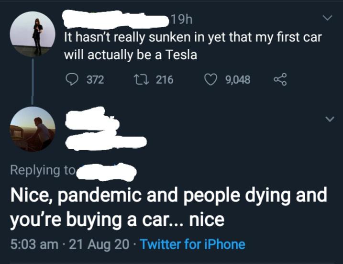343x264 pixels.
Task: Open the Tesla tweet author's profile picture
Action: (33, 34)
